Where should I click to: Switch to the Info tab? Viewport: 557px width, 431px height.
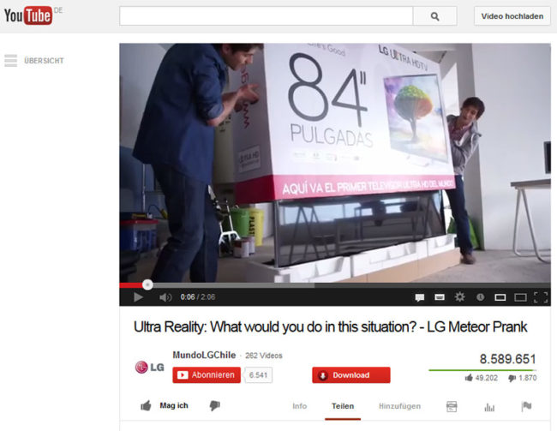click(x=299, y=406)
